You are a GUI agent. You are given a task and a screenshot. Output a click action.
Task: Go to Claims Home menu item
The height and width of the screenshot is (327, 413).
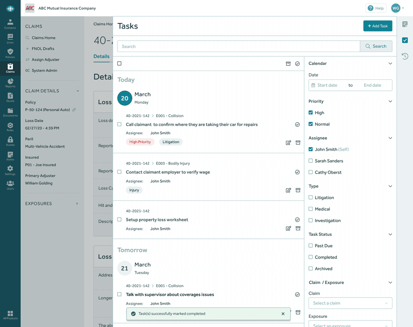[44, 37]
